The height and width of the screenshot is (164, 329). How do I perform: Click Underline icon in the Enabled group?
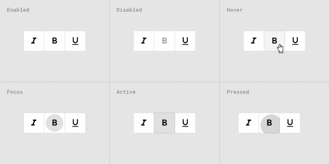pos(75,41)
